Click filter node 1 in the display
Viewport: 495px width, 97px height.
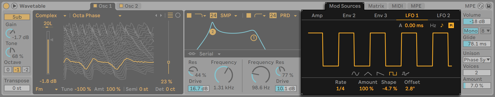click(x=254, y=38)
